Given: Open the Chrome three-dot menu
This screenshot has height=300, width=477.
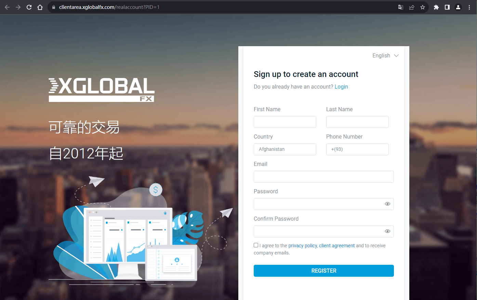Looking at the screenshot, I should coord(469,7).
